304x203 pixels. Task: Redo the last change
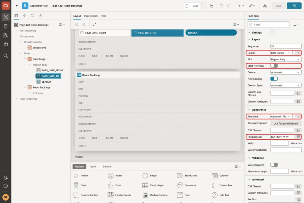pyautogui.click(x=229, y=6)
